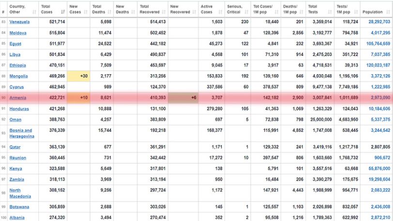This screenshot has height=221, width=393.
Task: Sort by Total Recovered arrow icon
Action: tap(164, 12)
